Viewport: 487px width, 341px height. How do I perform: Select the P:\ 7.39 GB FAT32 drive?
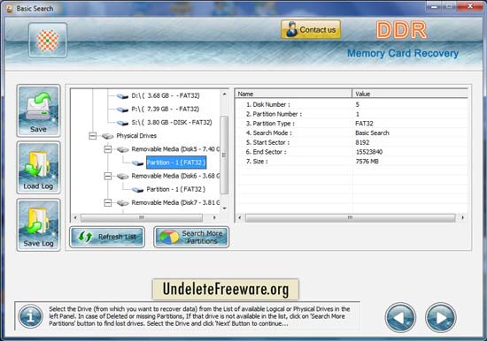(166, 110)
